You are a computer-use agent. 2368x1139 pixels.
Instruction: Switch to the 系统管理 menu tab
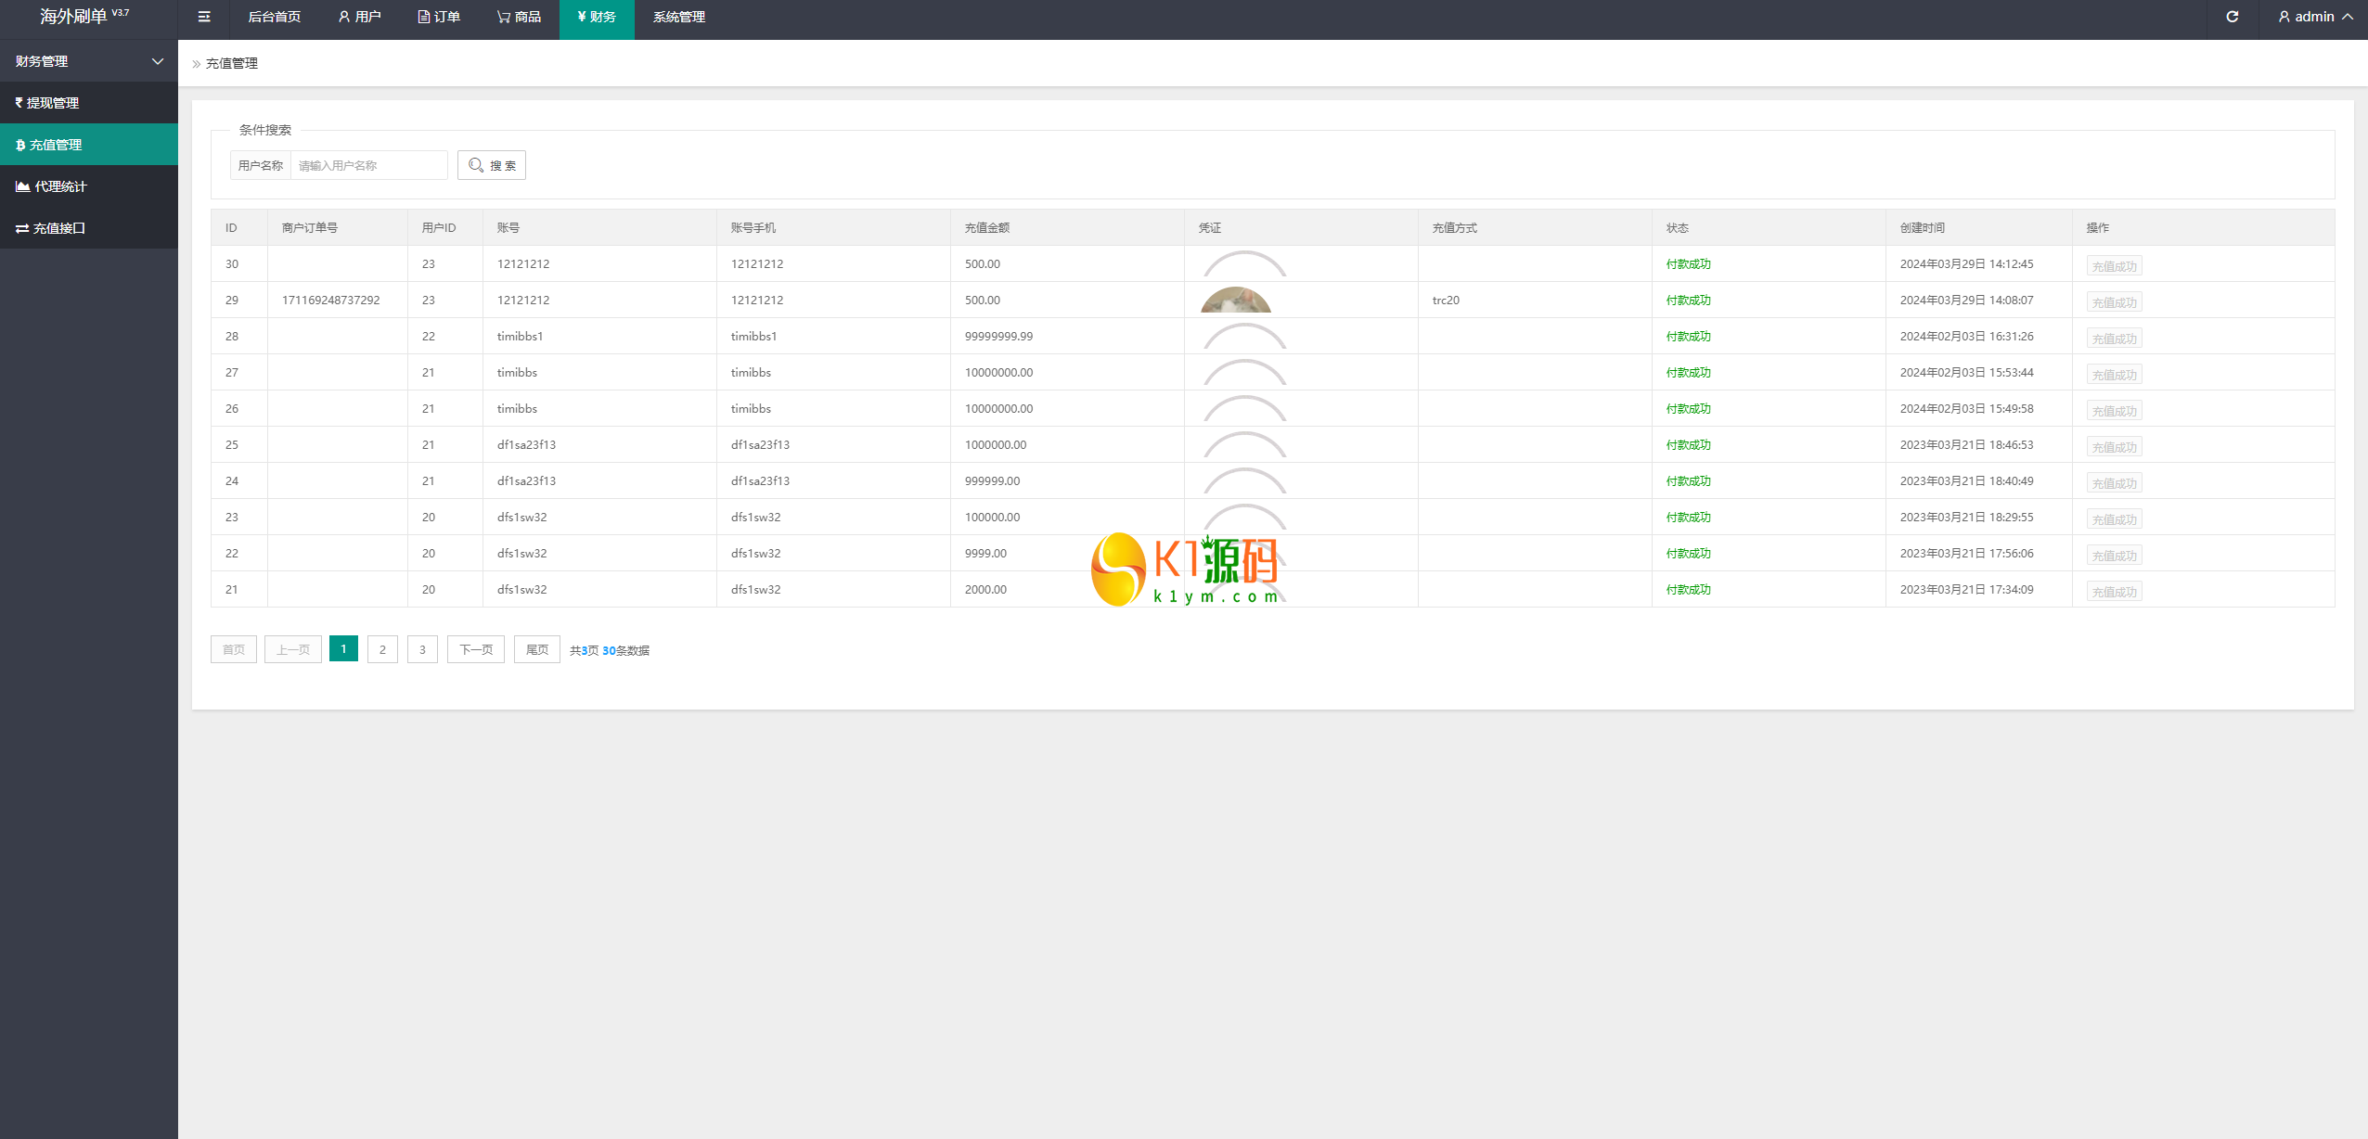point(678,17)
